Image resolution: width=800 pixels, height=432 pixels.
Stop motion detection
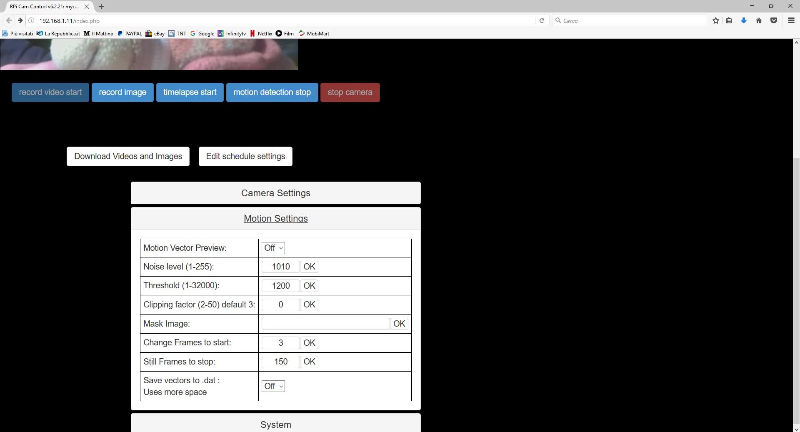point(272,92)
